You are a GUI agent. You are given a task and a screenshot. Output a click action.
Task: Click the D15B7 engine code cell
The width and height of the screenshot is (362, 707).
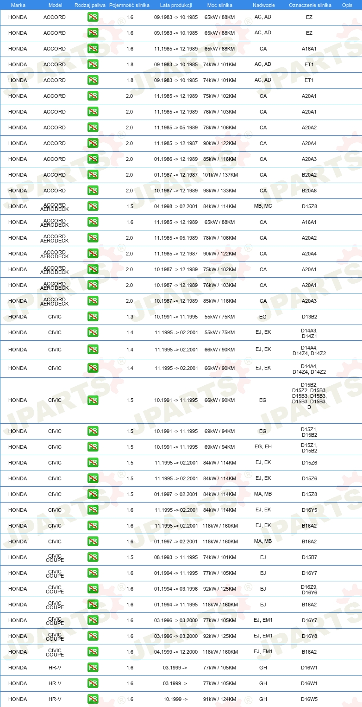[309, 557]
